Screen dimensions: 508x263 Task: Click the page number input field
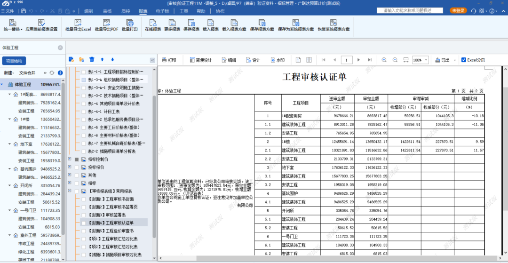tap(347, 60)
